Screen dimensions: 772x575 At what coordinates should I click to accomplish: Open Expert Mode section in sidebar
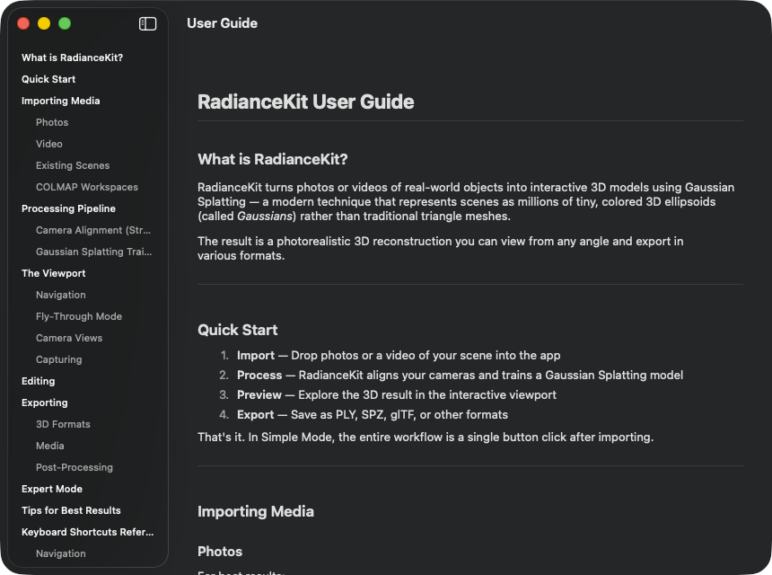pos(52,489)
